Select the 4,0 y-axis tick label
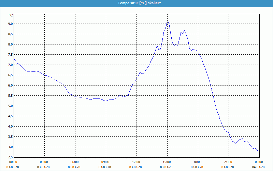Screen dimensions: 273x171 pyautogui.click(x=11, y=126)
